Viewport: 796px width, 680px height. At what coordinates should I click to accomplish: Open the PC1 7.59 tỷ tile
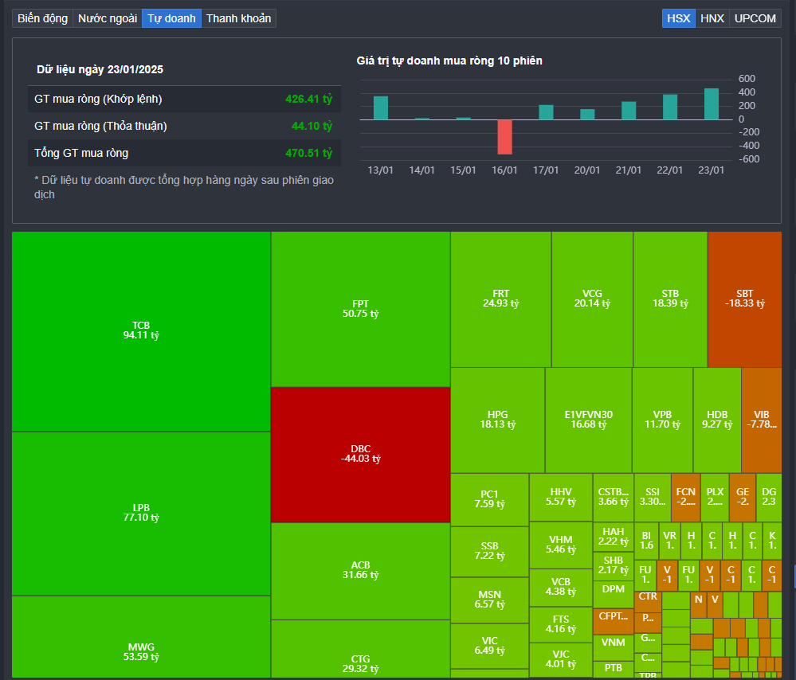click(489, 500)
